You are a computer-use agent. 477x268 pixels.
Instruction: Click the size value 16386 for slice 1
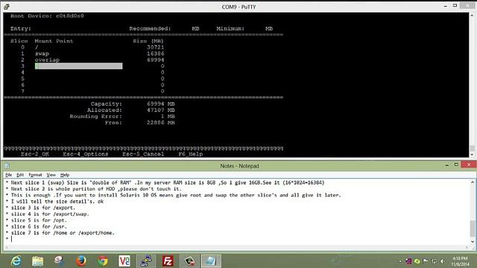pyautogui.click(x=156, y=54)
